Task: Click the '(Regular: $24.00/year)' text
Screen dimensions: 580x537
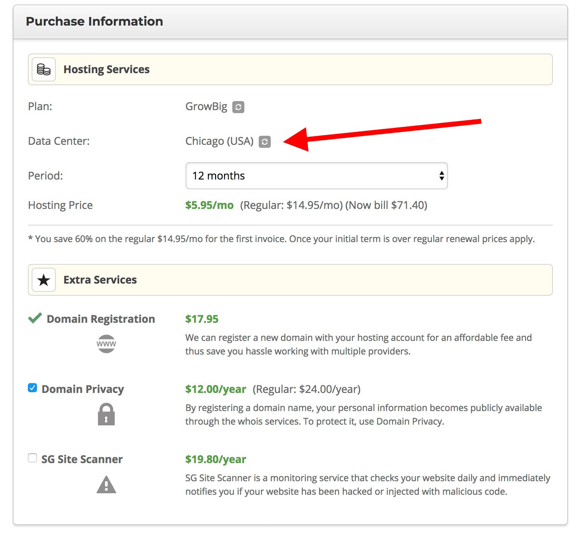Action: tap(307, 389)
